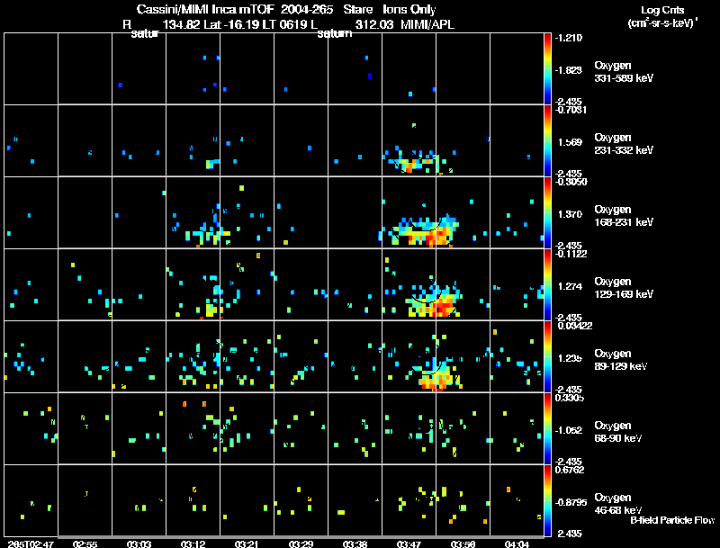
Task: Click the '03:56' time axis label
Action: pyautogui.click(x=463, y=544)
